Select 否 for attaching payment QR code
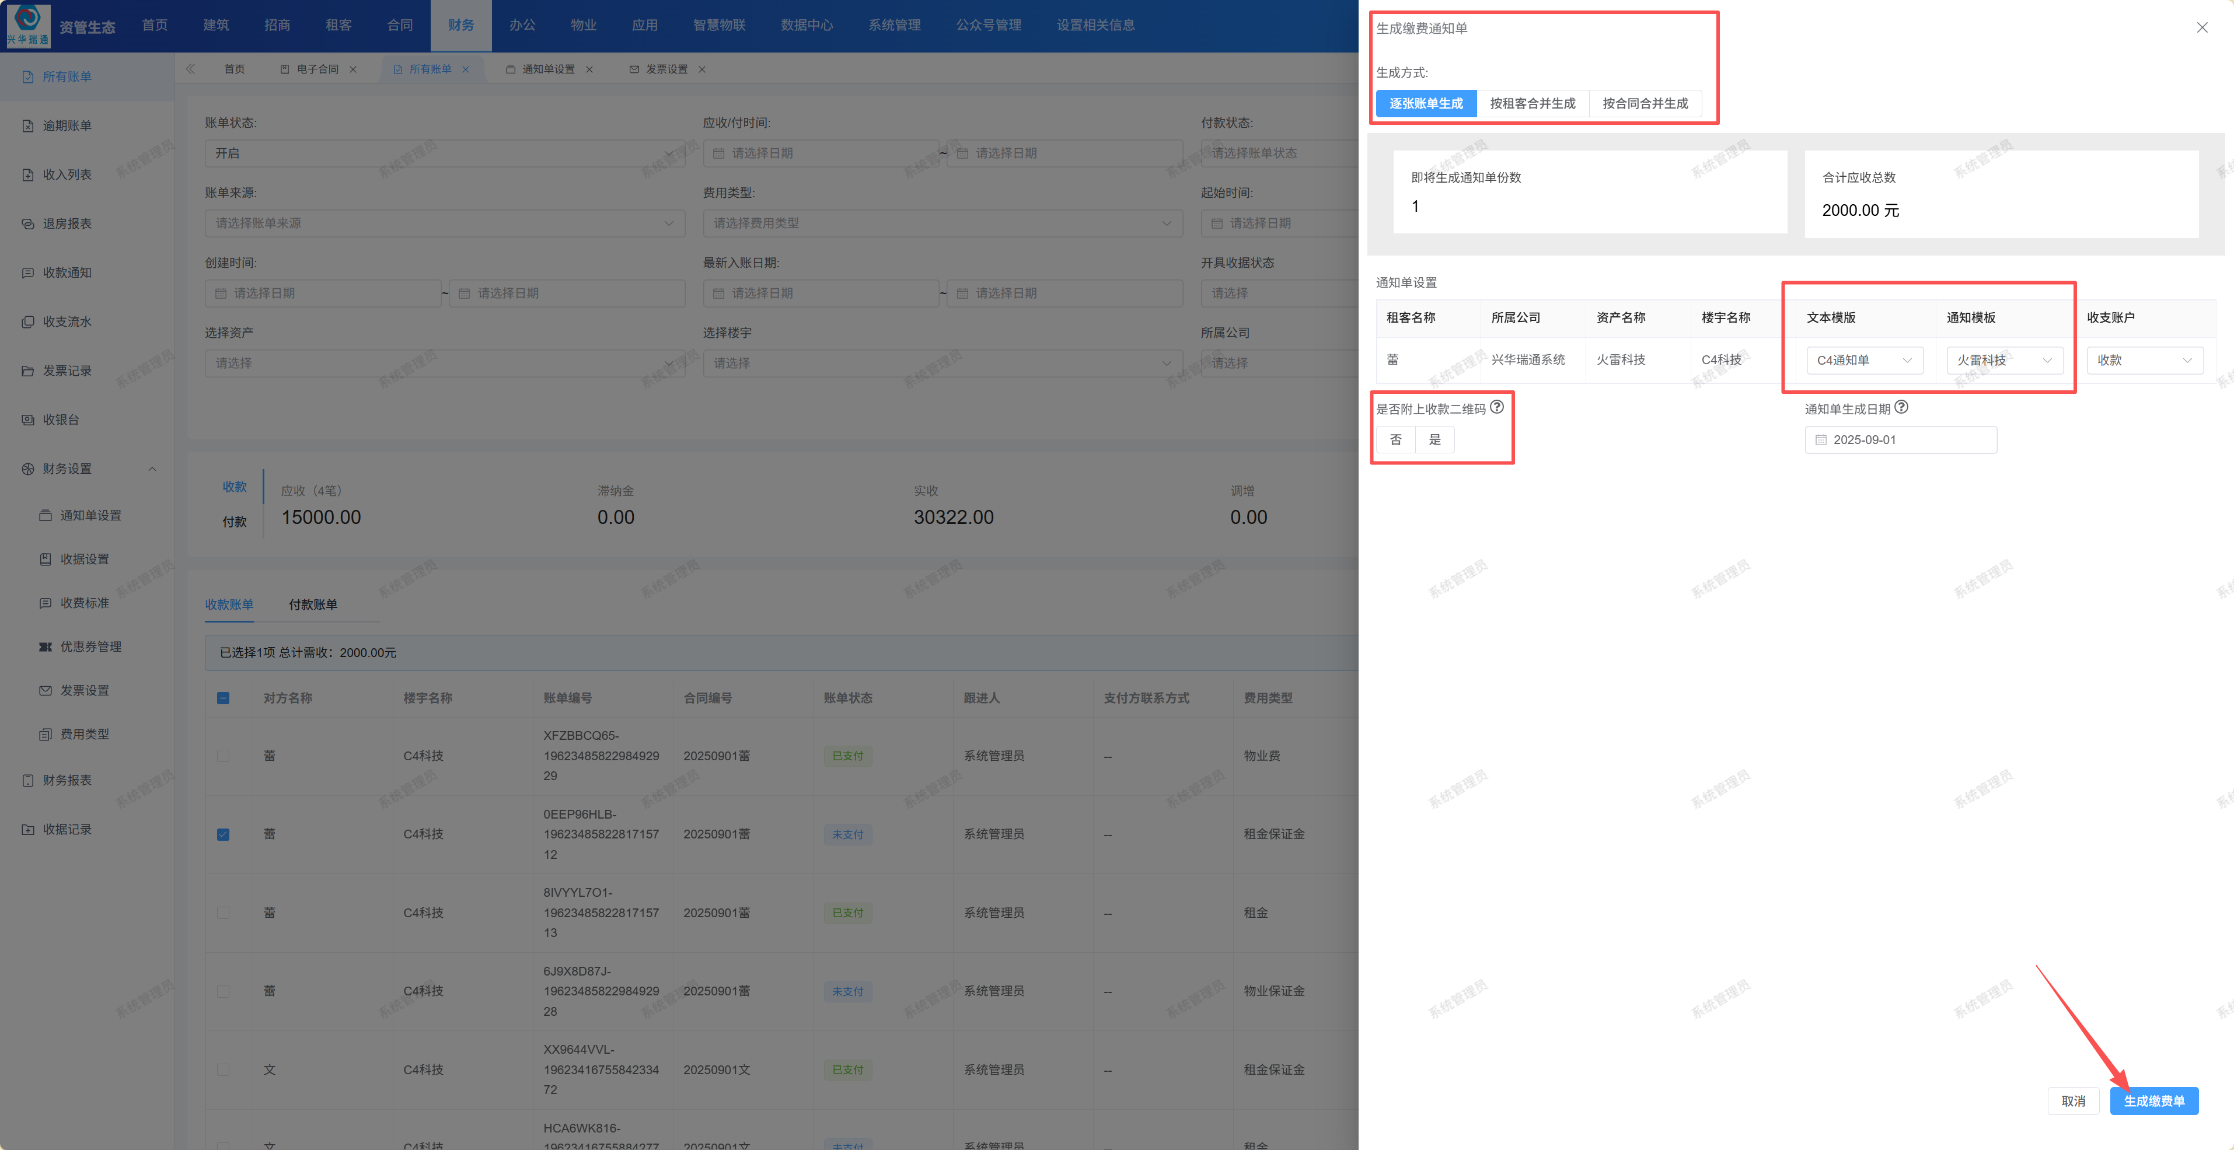This screenshot has height=1150, width=2234. [x=1395, y=440]
